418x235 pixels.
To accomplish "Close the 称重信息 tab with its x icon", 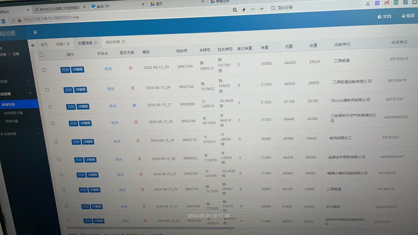I will point(96,43).
